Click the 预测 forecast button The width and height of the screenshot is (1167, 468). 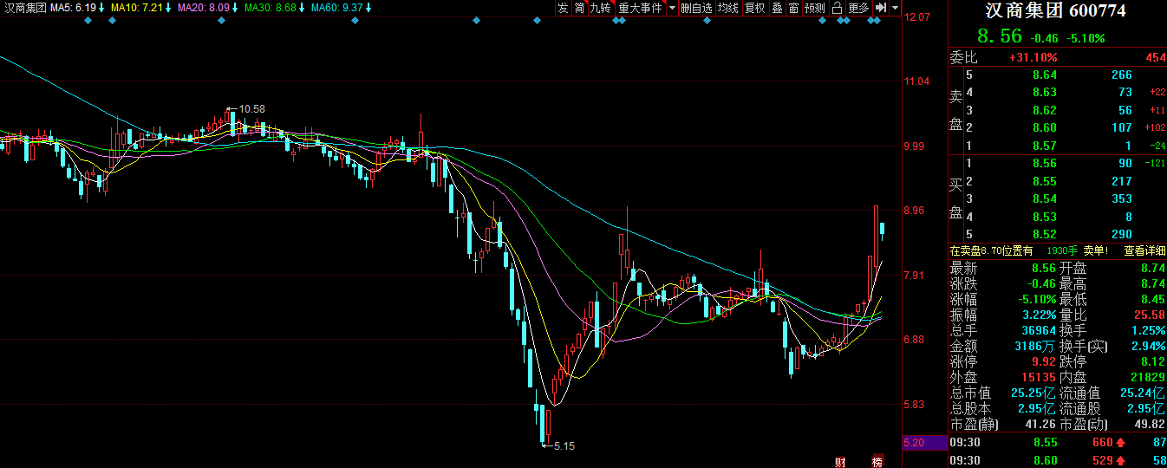click(x=815, y=8)
